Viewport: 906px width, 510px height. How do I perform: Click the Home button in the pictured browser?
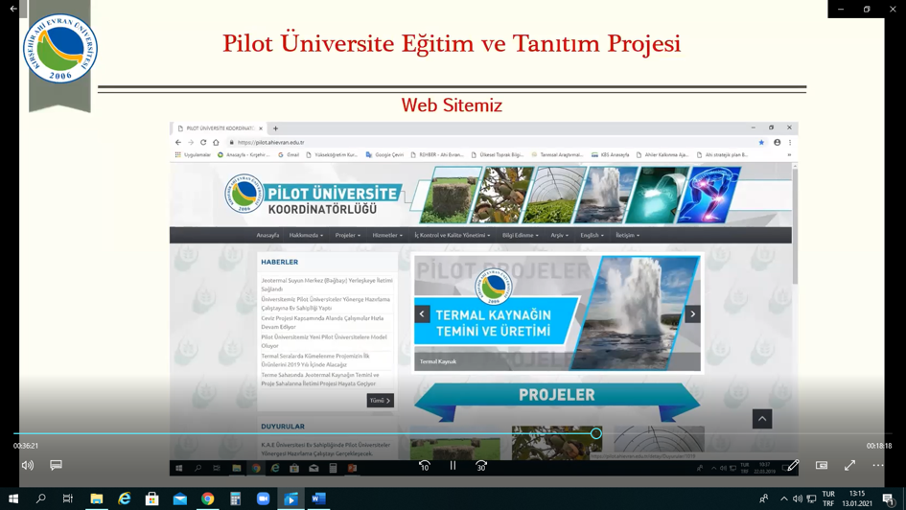[216, 142]
